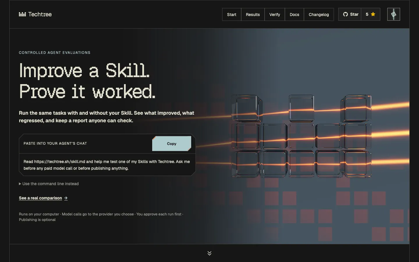Click the CONTROLLED AGENT EVALUATIONS label
Image resolution: width=419 pixels, height=262 pixels.
(55, 53)
